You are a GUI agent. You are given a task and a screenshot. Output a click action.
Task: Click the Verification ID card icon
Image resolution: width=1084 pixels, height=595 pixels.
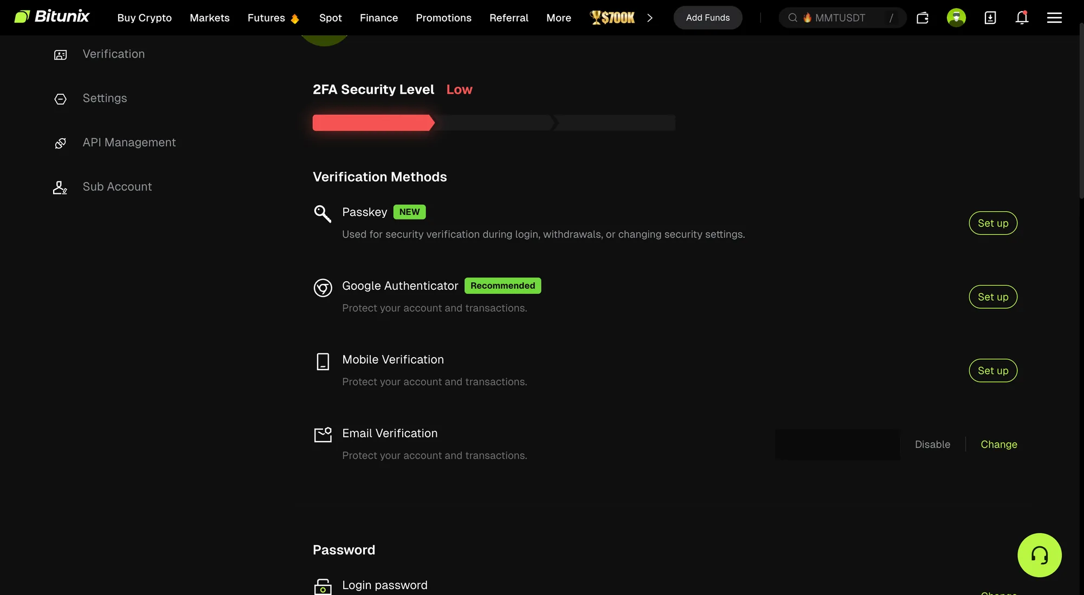pyautogui.click(x=60, y=55)
